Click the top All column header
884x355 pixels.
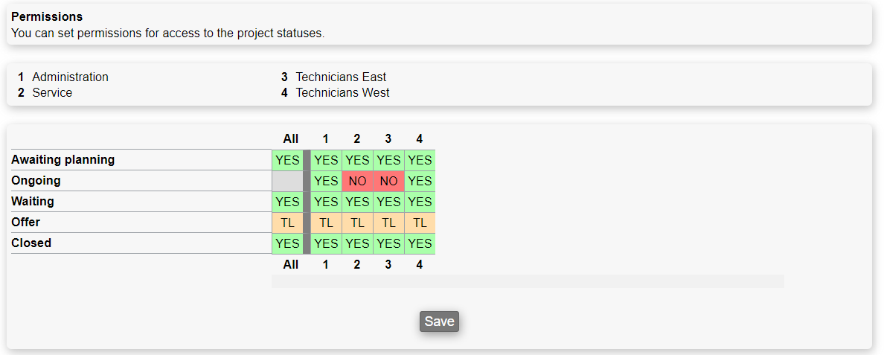tap(291, 138)
